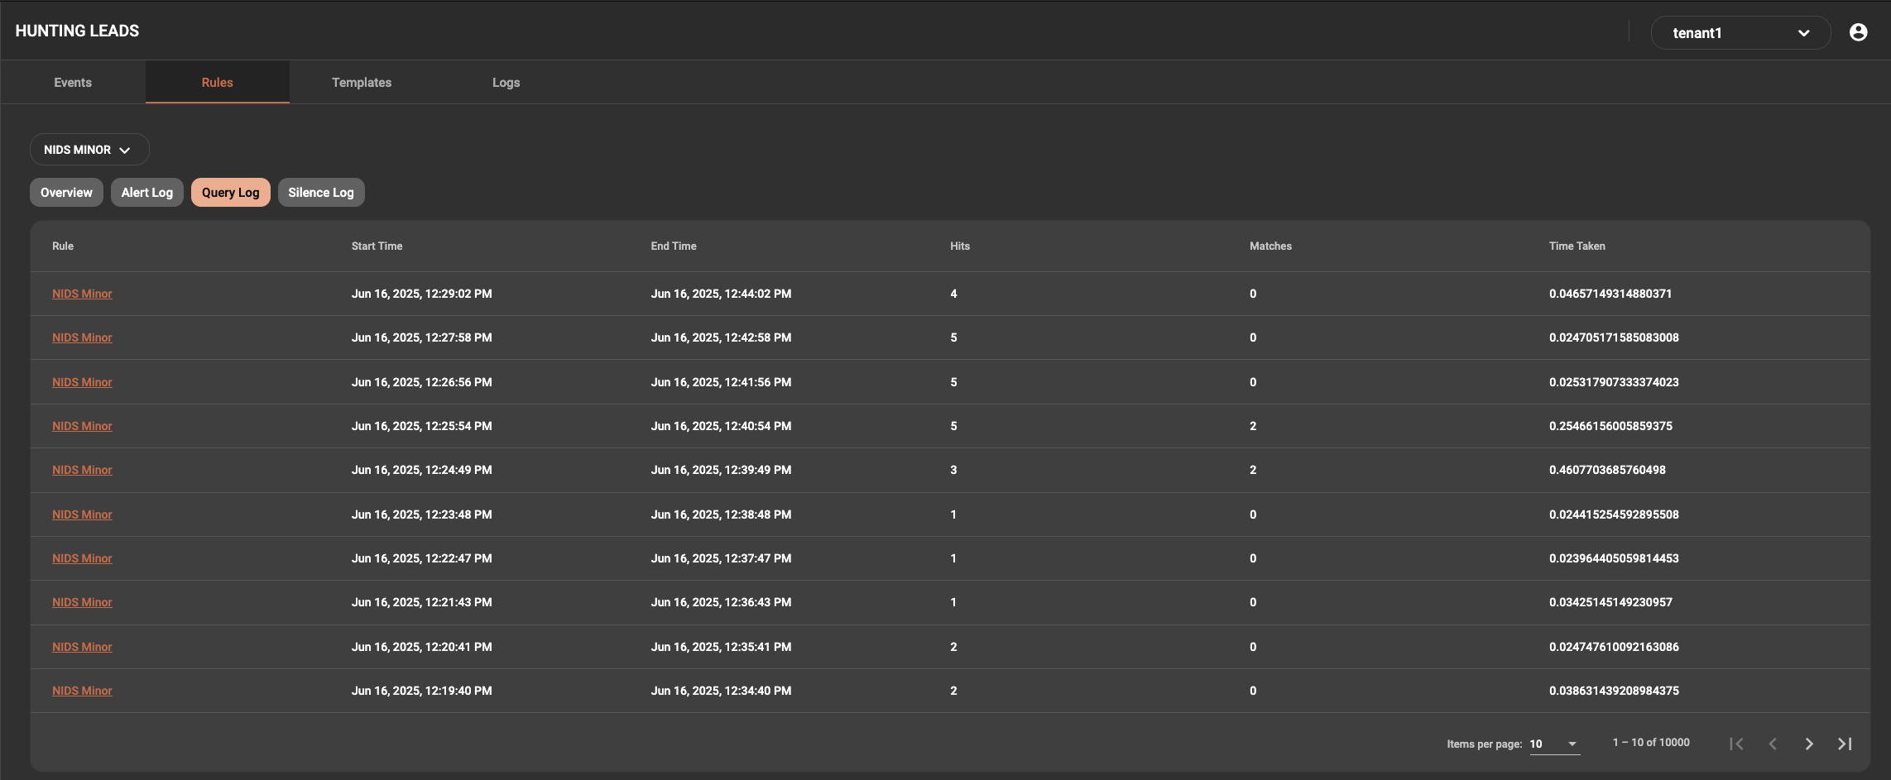
Task: Open NIDS Minor link for 12:19:40 PM query
Action: click(x=82, y=691)
